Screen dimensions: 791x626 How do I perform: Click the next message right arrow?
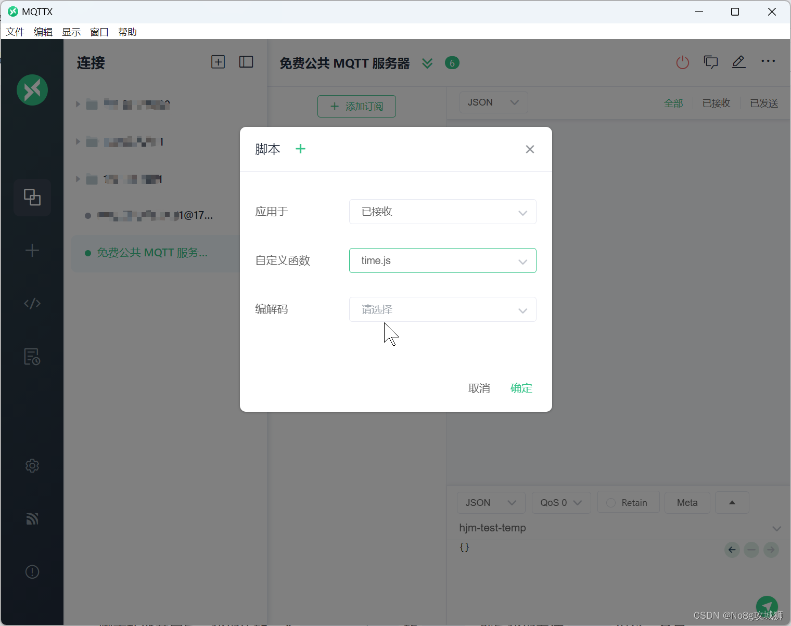[x=771, y=550]
